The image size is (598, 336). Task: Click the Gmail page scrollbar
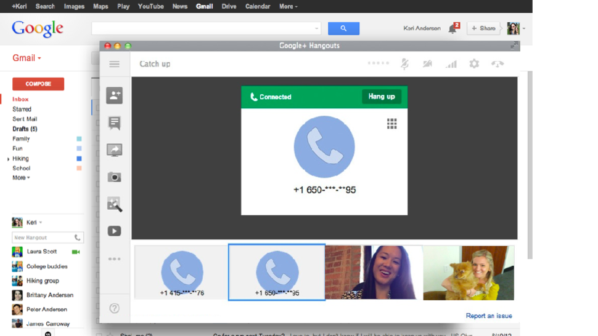pos(530,165)
